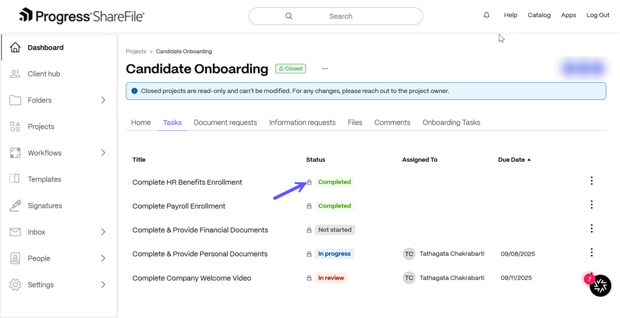Open the Signatures pen icon
This screenshot has height=318, width=620.
[x=15, y=206]
